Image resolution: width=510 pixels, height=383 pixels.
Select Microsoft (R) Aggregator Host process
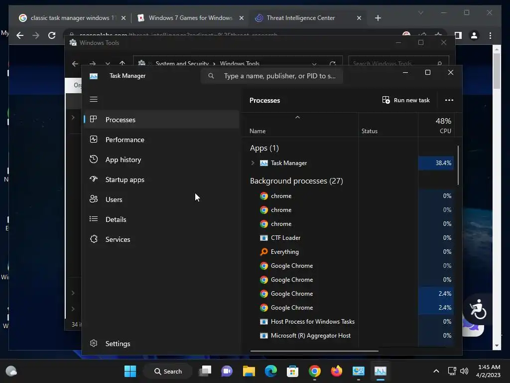click(348, 336)
